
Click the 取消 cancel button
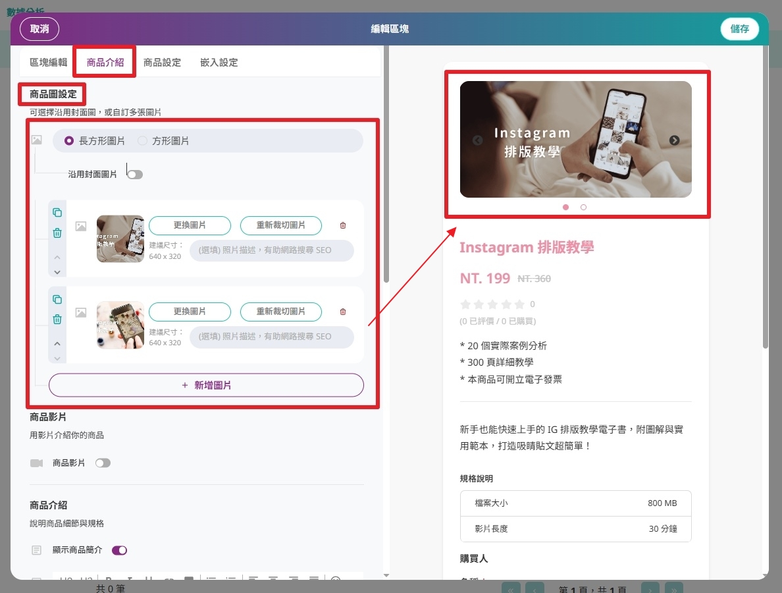coord(39,29)
